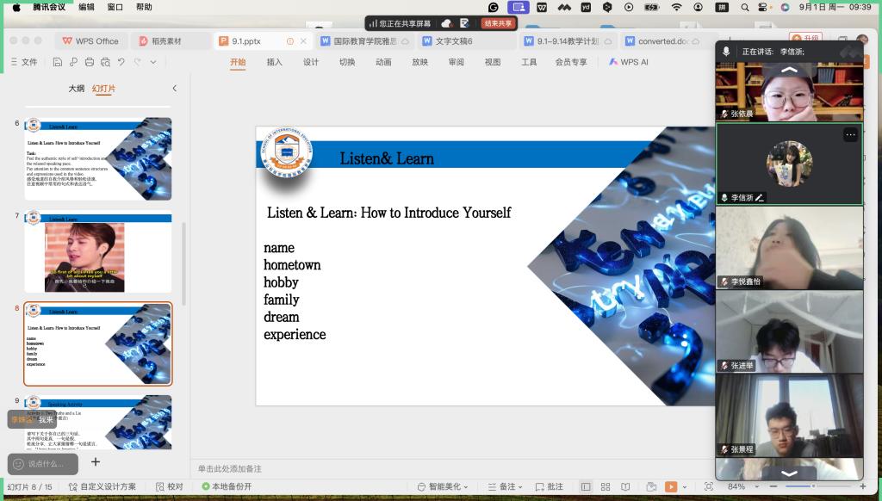Add new slide with plus button
The width and height of the screenshot is (882, 501).
point(96,461)
